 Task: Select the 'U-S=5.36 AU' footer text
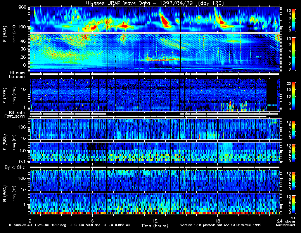(21, 225)
